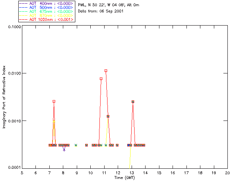
Task: Click the y-axis label 0.0010
Action: click(15, 121)
